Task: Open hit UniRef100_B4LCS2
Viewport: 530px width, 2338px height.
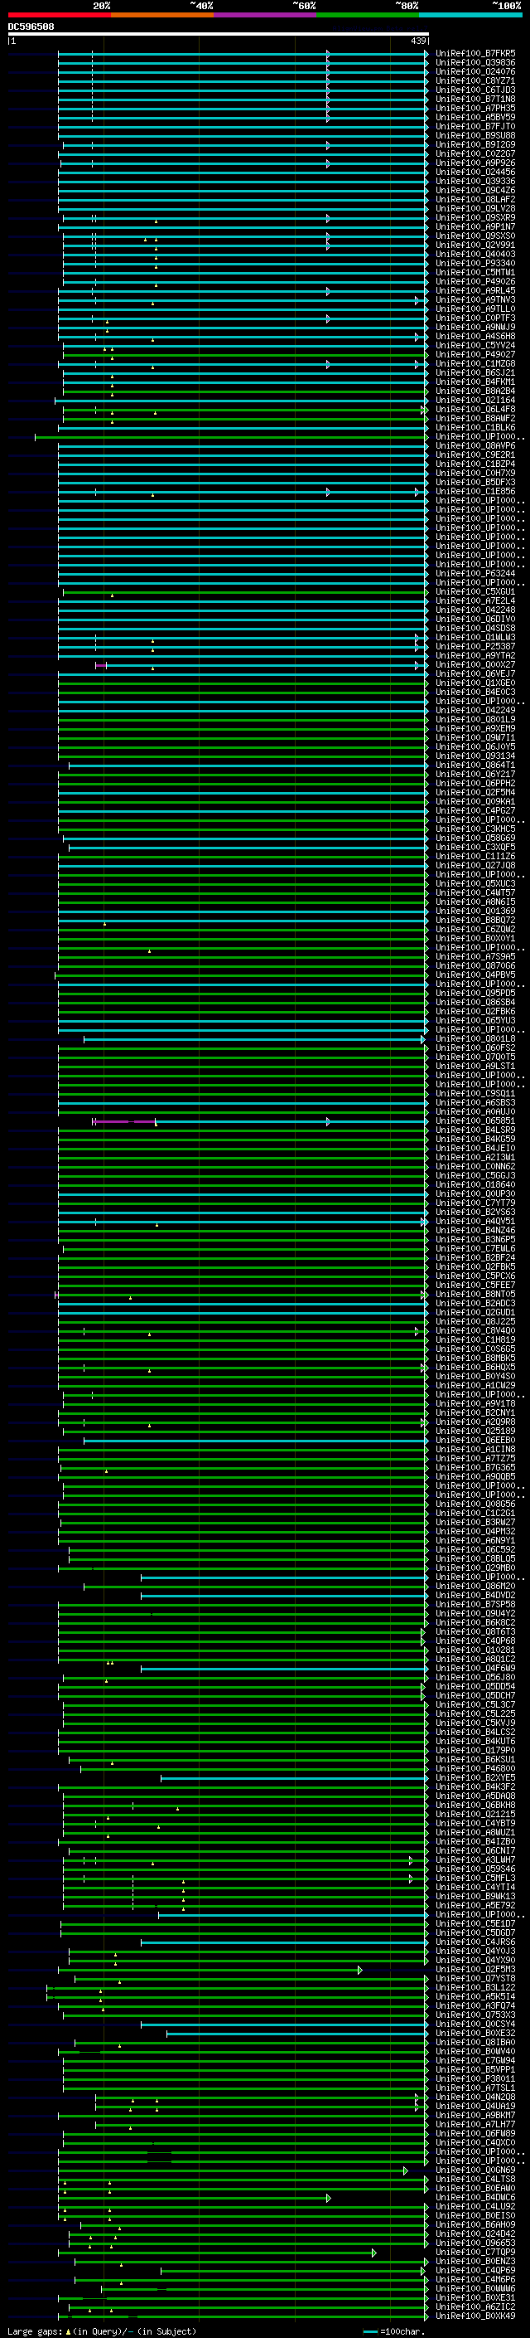Action: pos(475,1732)
